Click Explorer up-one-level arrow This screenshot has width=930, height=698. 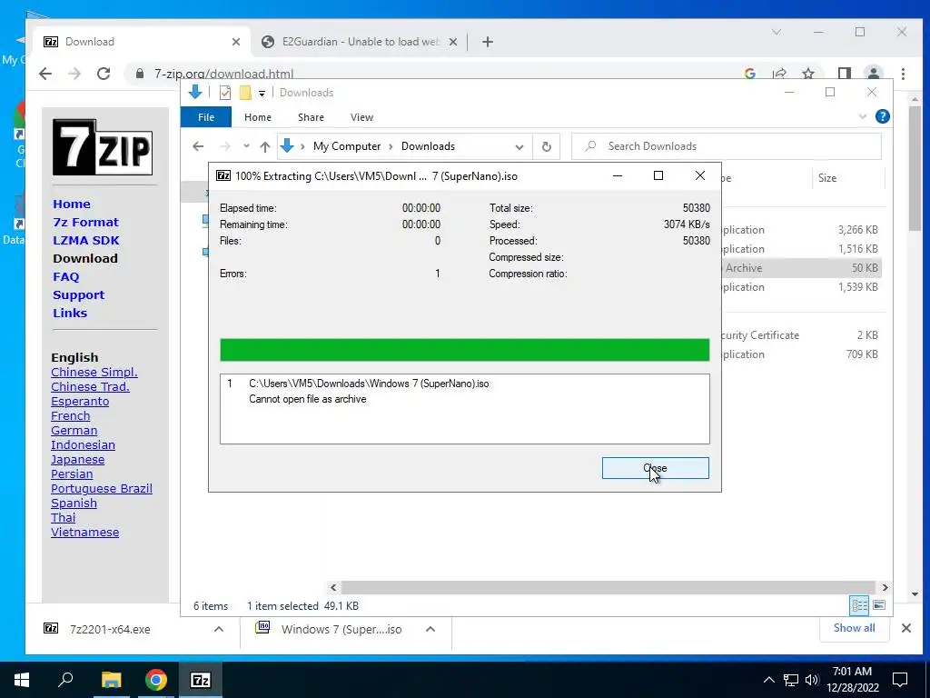(x=264, y=146)
